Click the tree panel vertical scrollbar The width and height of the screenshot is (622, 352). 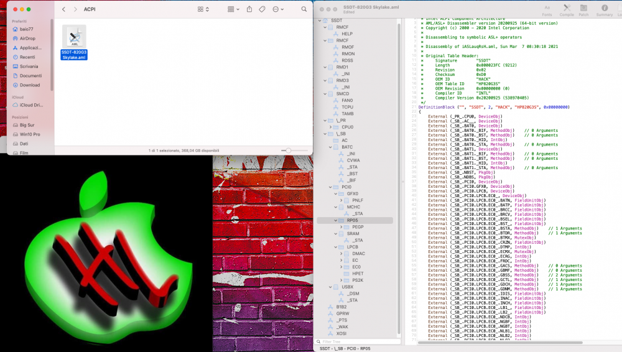[399, 178]
